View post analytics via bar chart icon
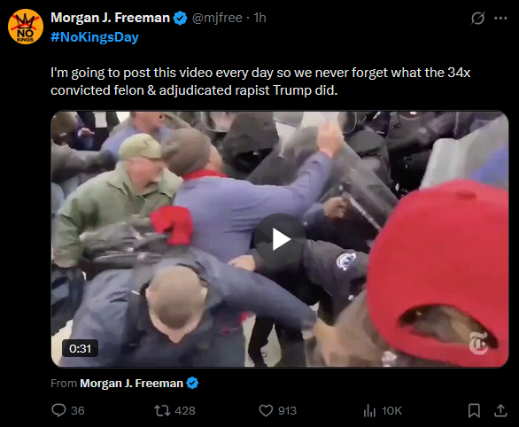Screen dimensions: 519x427 (x=369, y=411)
